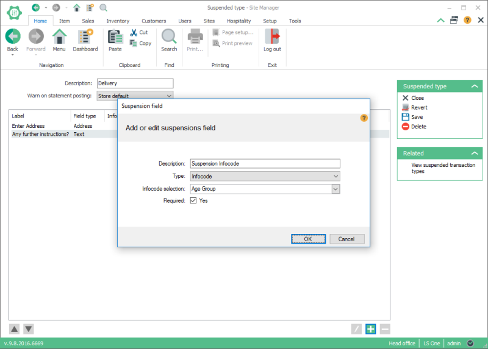Click LS One in status bar
Viewport: 488px width, 349px height.
(x=431, y=343)
